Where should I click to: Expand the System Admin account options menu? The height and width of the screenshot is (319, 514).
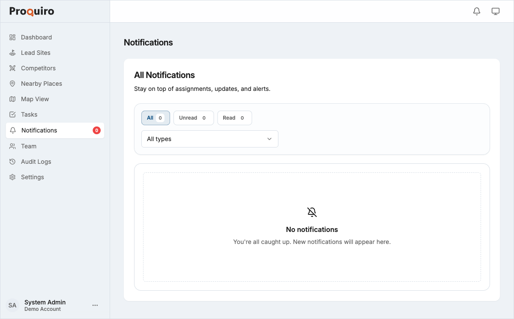point(95,305)
